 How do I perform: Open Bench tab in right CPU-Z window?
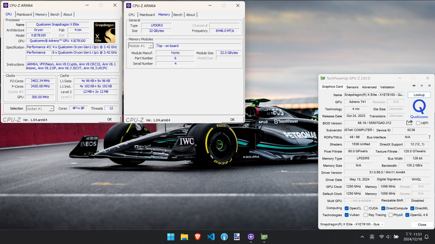coord(178,14)
